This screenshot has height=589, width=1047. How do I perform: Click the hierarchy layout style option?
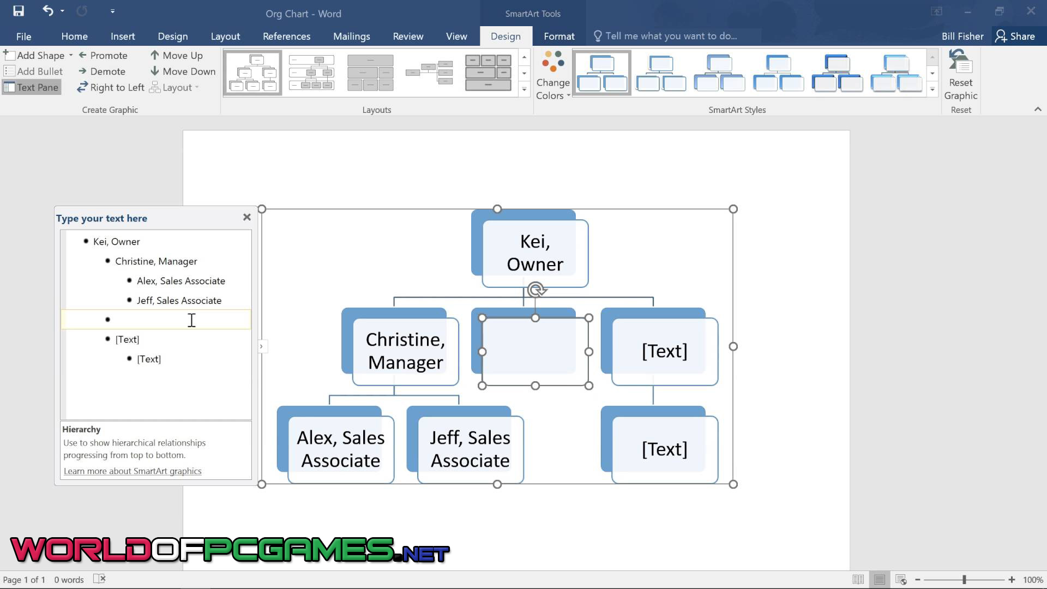click(254, 72)
